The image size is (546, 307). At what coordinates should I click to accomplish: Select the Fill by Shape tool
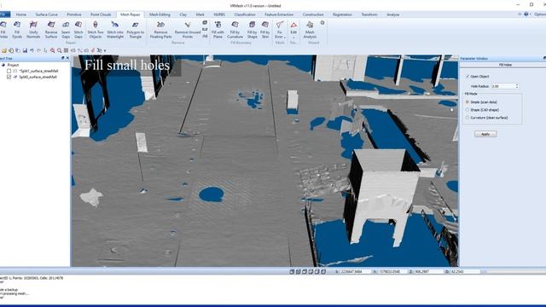click(x=253, y=30)
